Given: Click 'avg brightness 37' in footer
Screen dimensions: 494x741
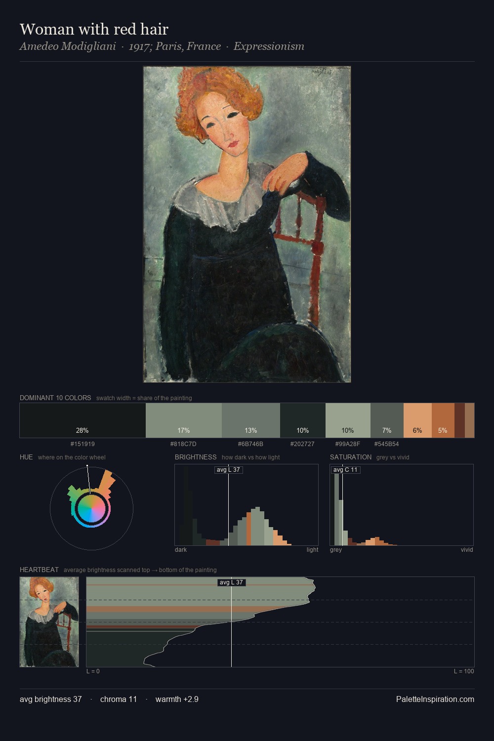Looking at the screenshot, I should point(51,699).
